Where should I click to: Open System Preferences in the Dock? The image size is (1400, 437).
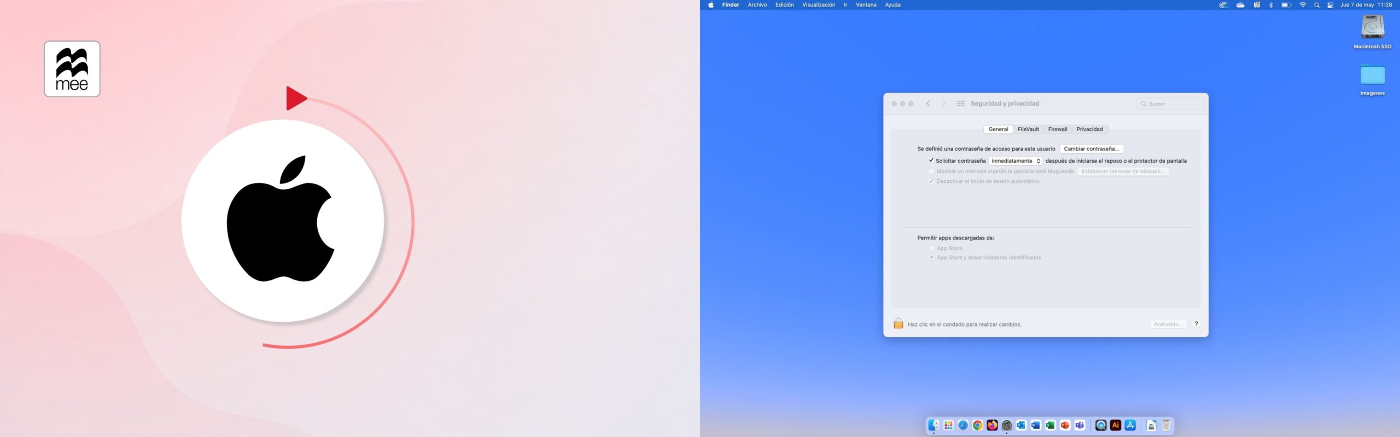[x=1007, y=425]
